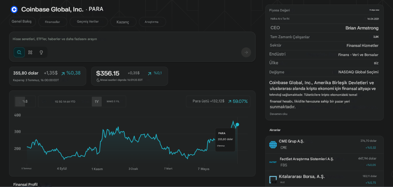Click the 355,80 dolar closing price above Kapanış

pyautogui.click(x=26, y=73)
